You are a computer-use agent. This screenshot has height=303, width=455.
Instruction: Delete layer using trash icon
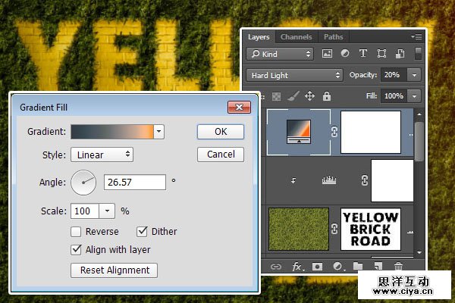(398, 267)
